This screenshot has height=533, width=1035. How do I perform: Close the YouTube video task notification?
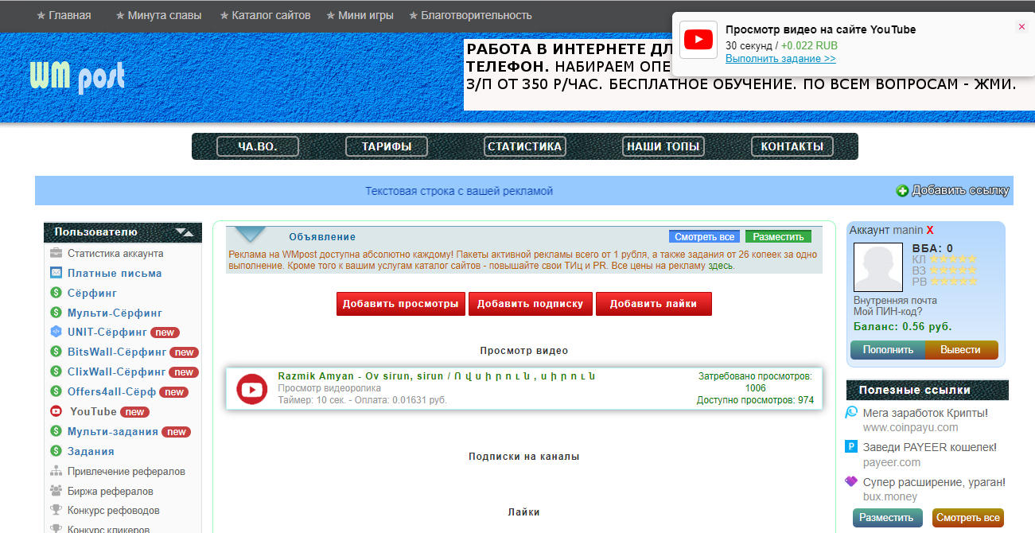pyautogui.click(x=1022, y=27)
